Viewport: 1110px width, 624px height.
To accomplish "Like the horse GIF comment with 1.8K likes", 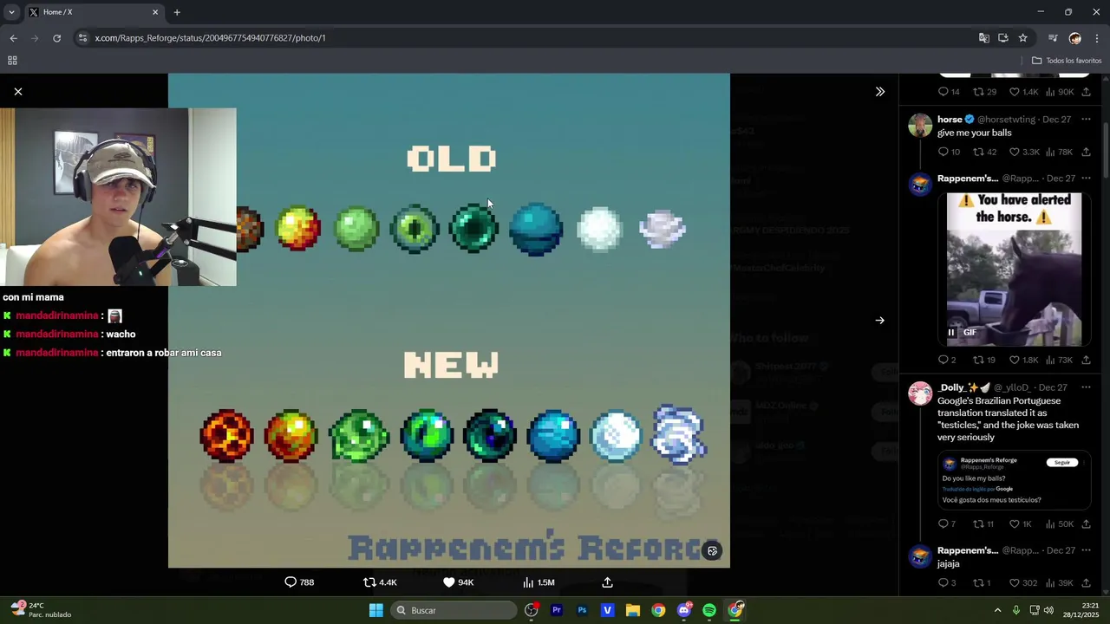I will (x=1024, y=360).
